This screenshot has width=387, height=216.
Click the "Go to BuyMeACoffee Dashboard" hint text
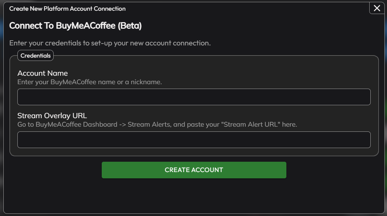click(x=72, y=124)
